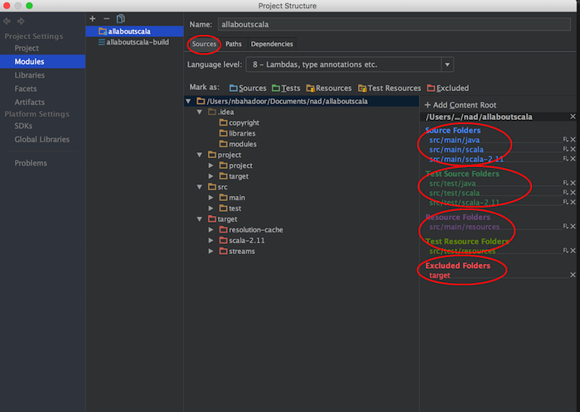Open Global Libraries settings
The height and width of the screenshot is (412, 580).
pyautogui.click(x=41, y=139)
